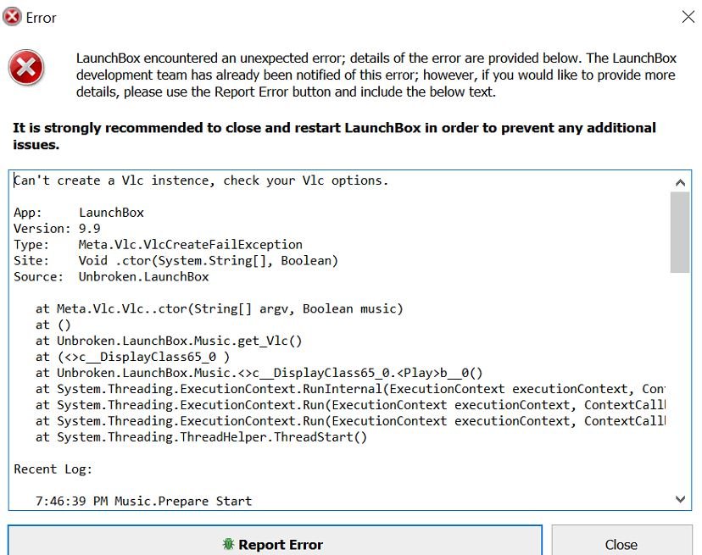The image size is (702, 555).
Task: Click the green bug icon on Report Error
Action: click(228, 544)
